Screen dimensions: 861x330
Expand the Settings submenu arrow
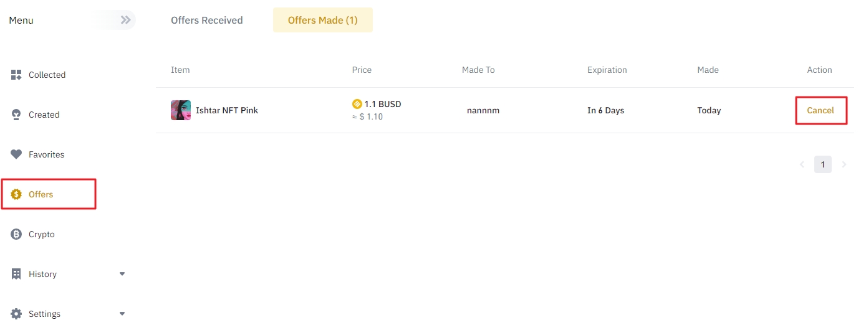(122, 314)
